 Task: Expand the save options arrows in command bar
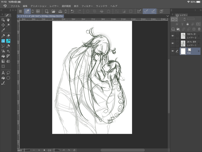pos(66,11)
